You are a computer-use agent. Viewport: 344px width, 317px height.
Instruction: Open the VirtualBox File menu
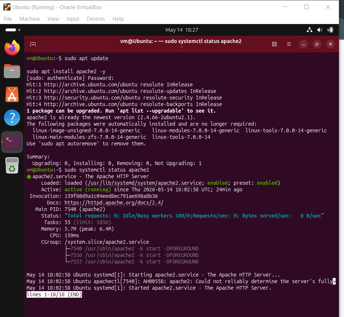(x=8, y=19)
